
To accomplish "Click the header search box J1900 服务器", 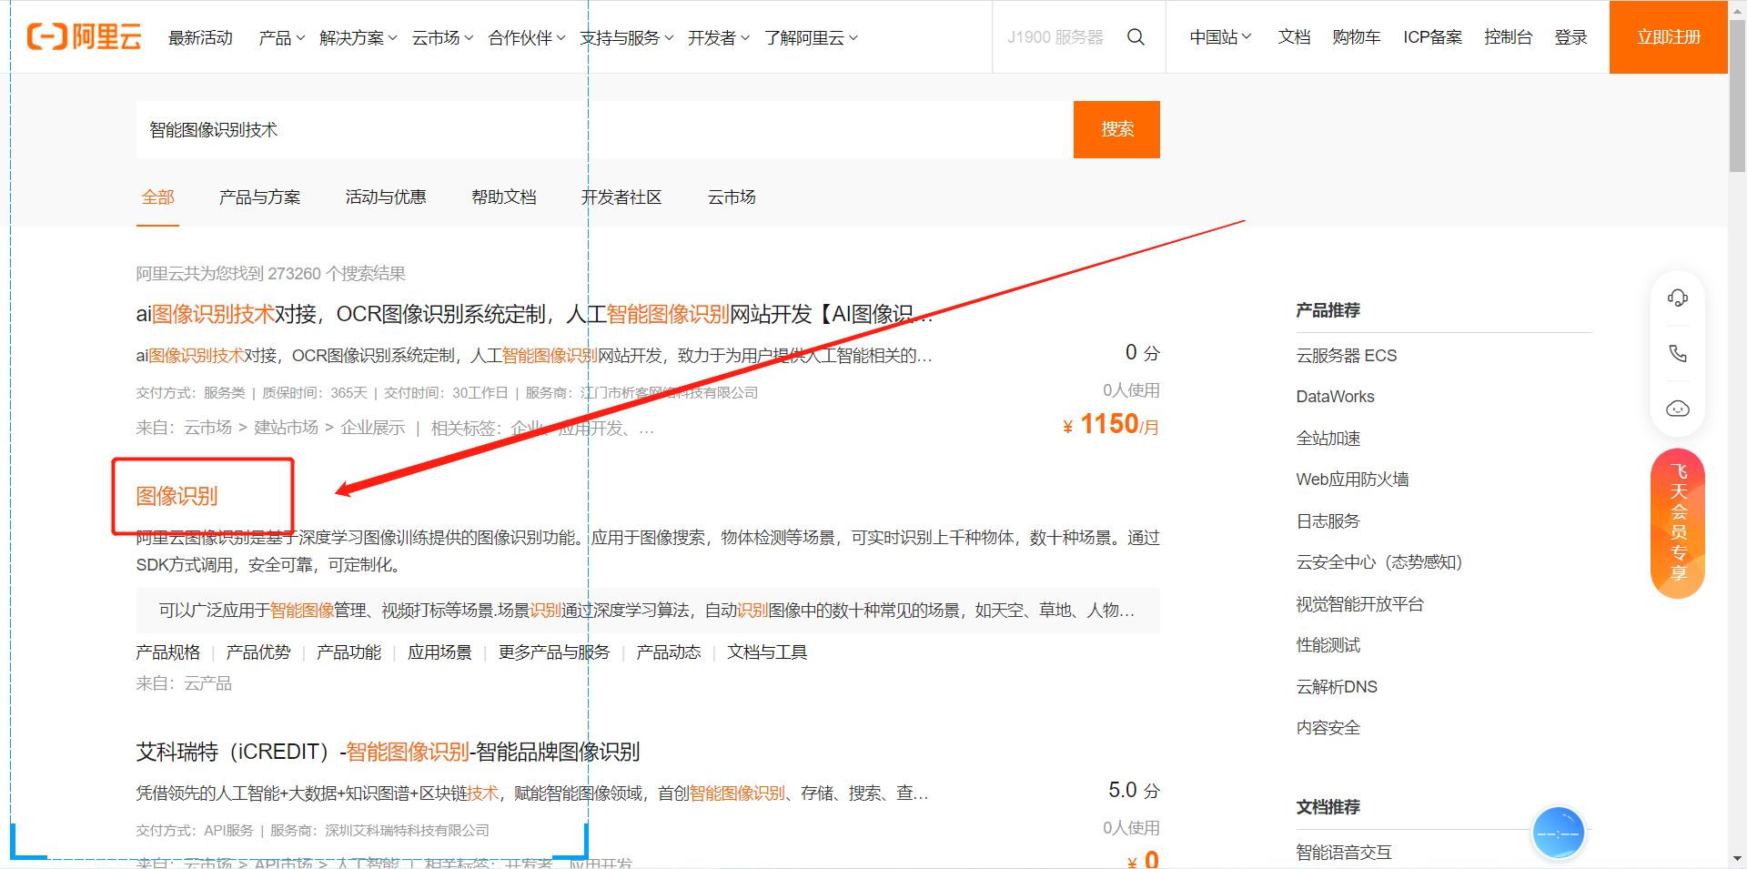I will [1055, 37].
